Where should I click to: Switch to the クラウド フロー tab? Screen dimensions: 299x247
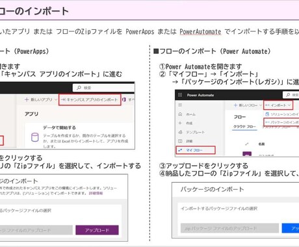(x=244, y=127)
